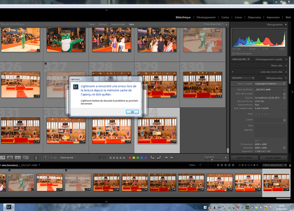
Task: Switch to grid view mode icon
Action: 3,158
